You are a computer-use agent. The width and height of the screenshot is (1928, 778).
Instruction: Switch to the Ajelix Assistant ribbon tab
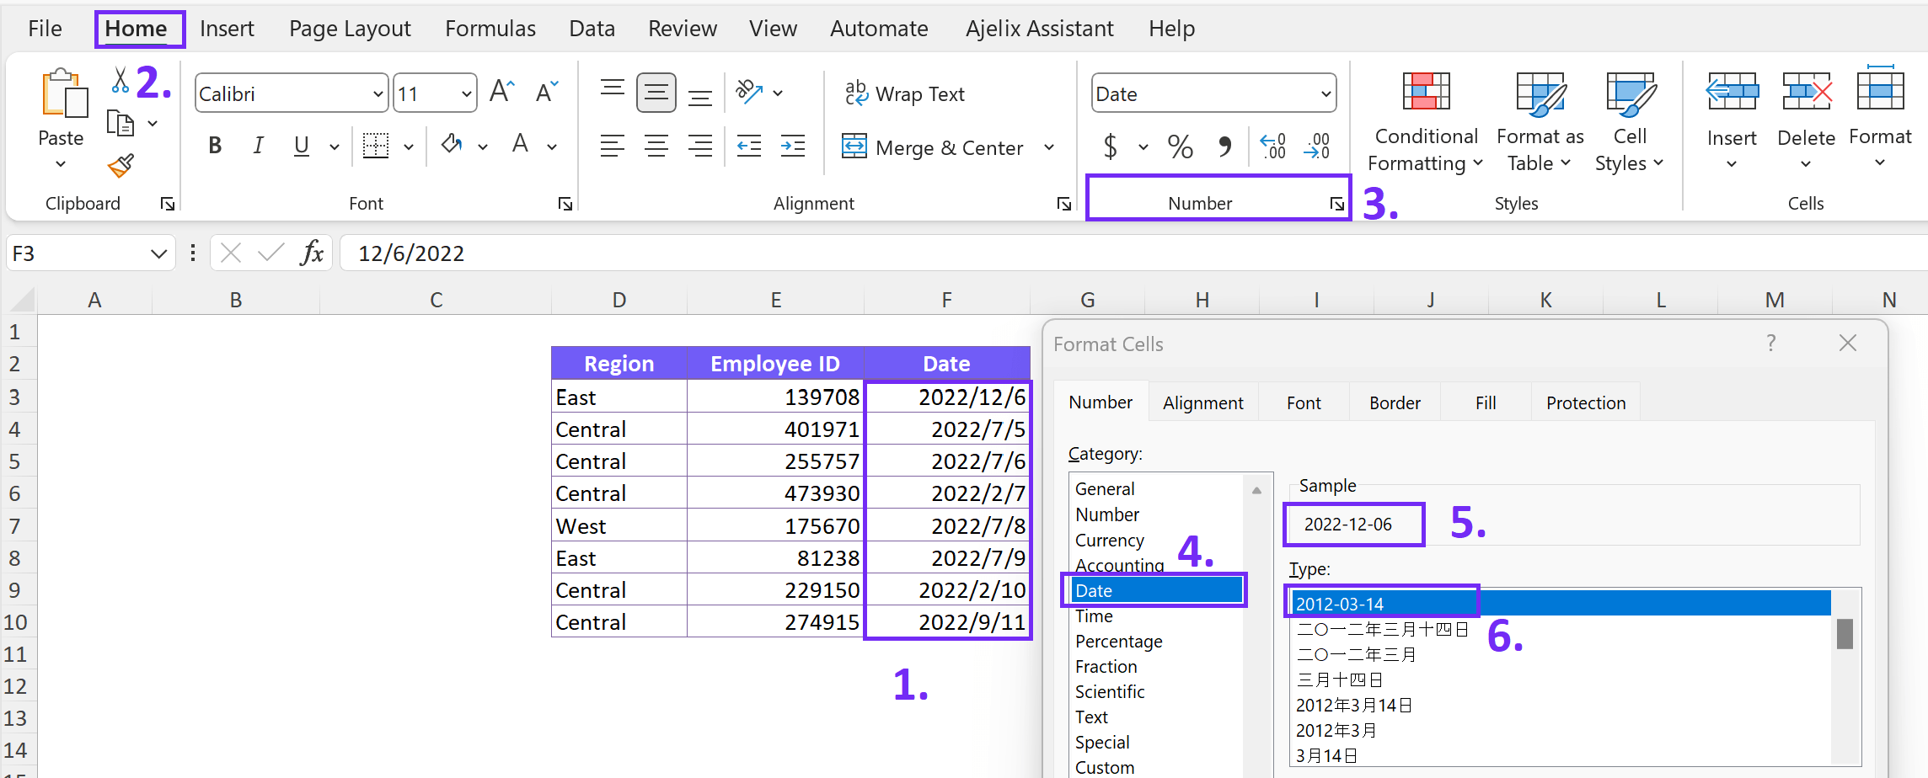click(1039, 28)
